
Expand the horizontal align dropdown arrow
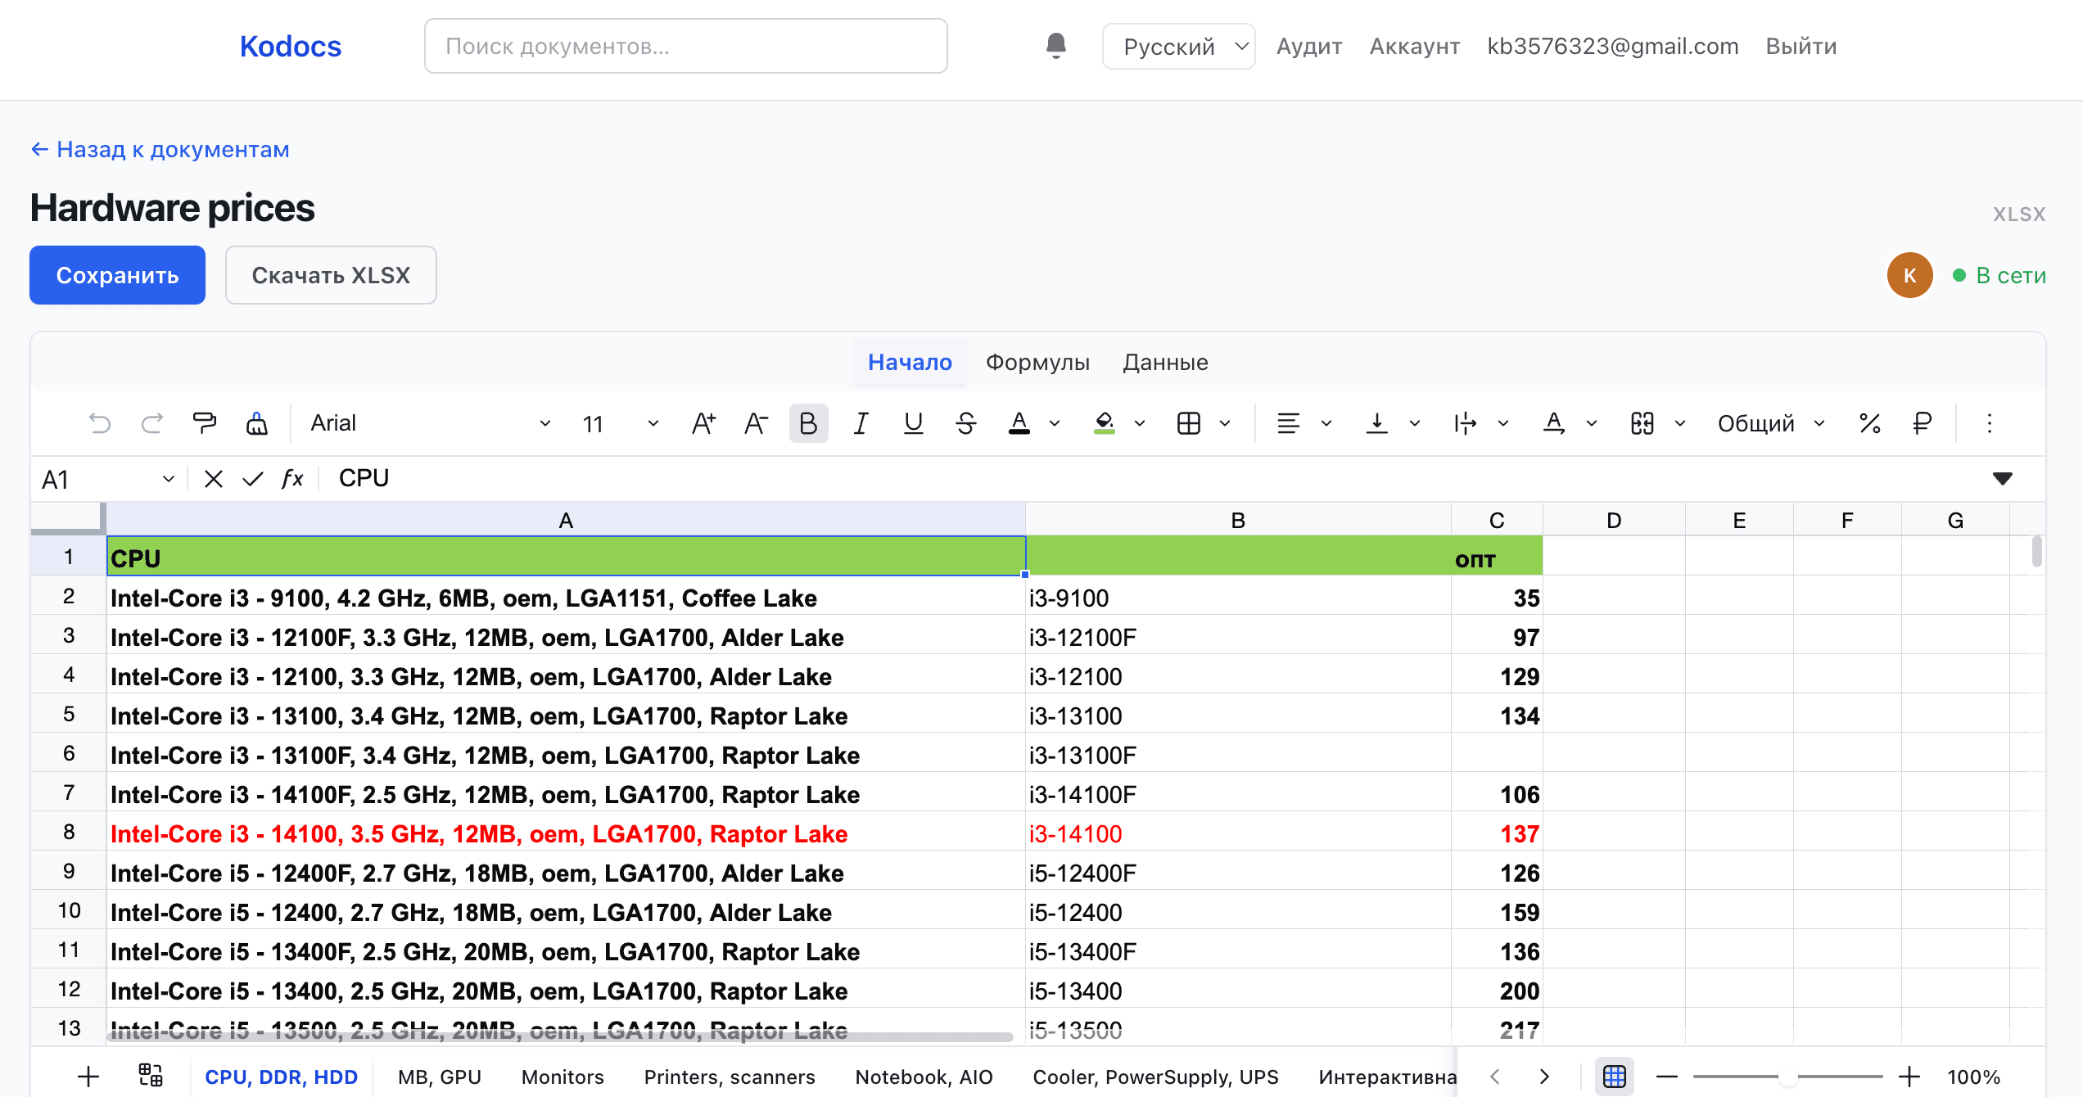click(1326, 423)
